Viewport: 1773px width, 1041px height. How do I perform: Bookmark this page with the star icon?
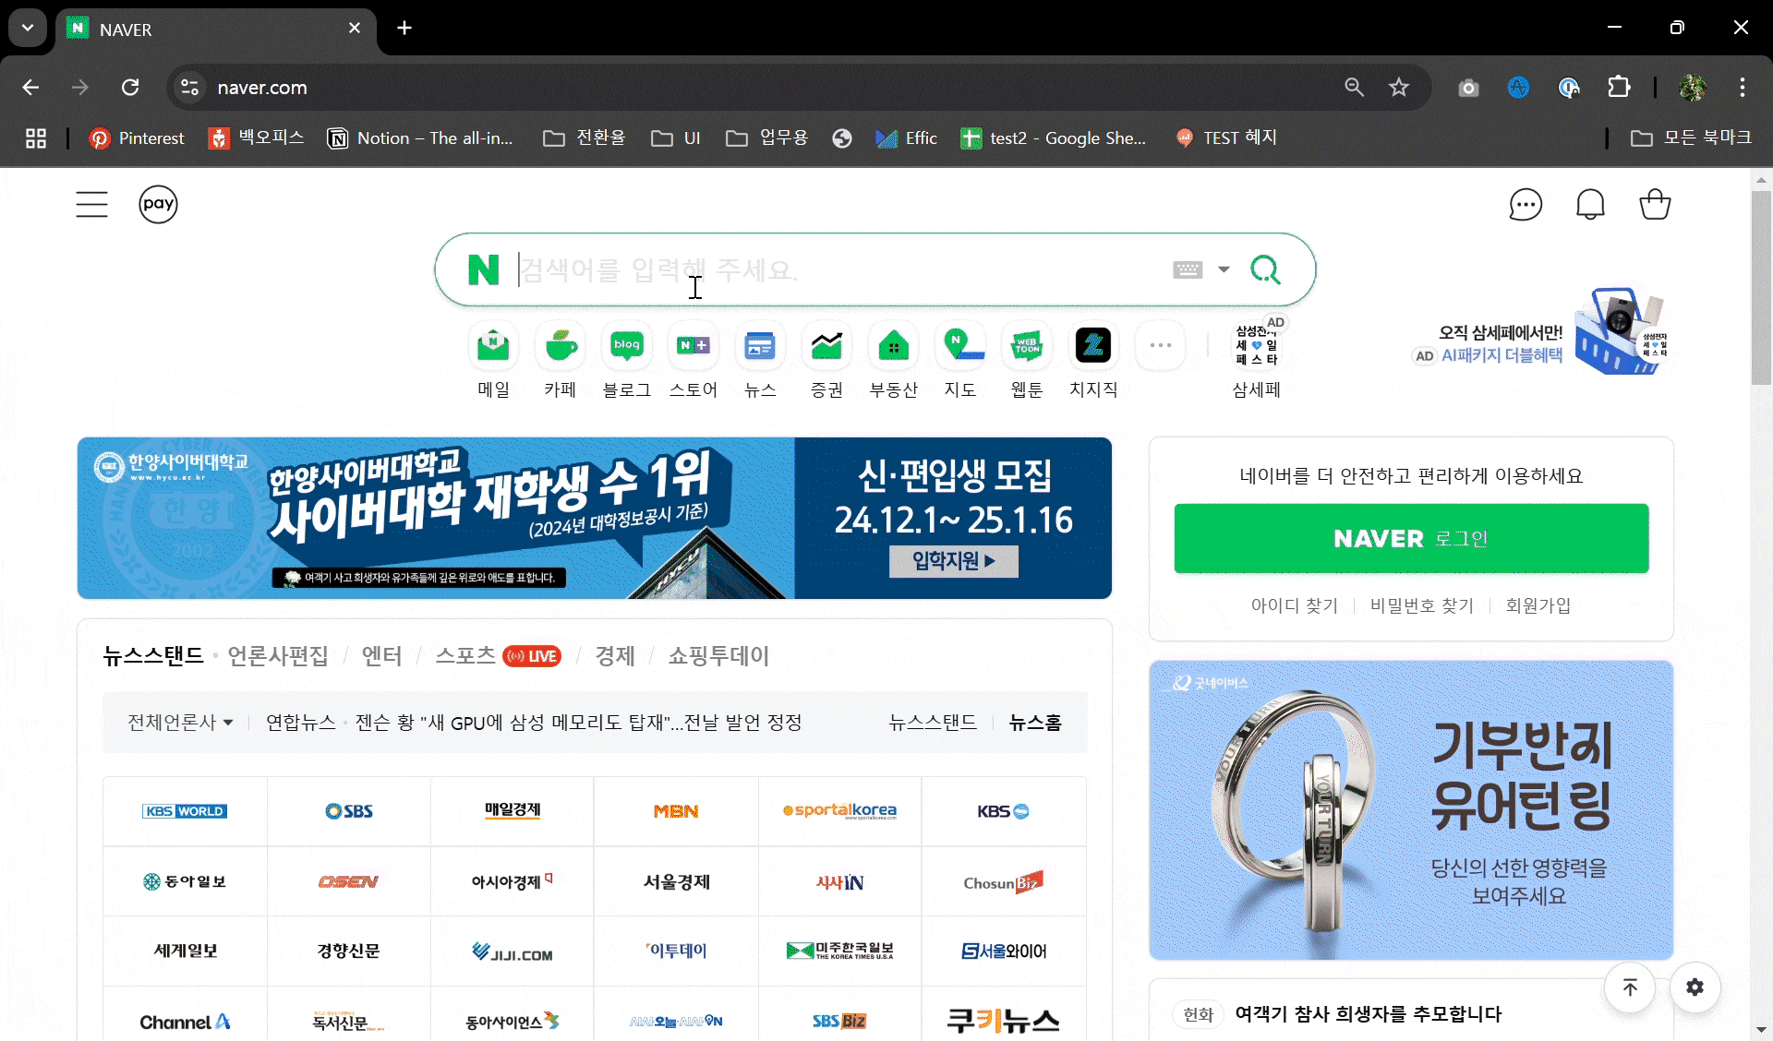tap(1399, 87)
